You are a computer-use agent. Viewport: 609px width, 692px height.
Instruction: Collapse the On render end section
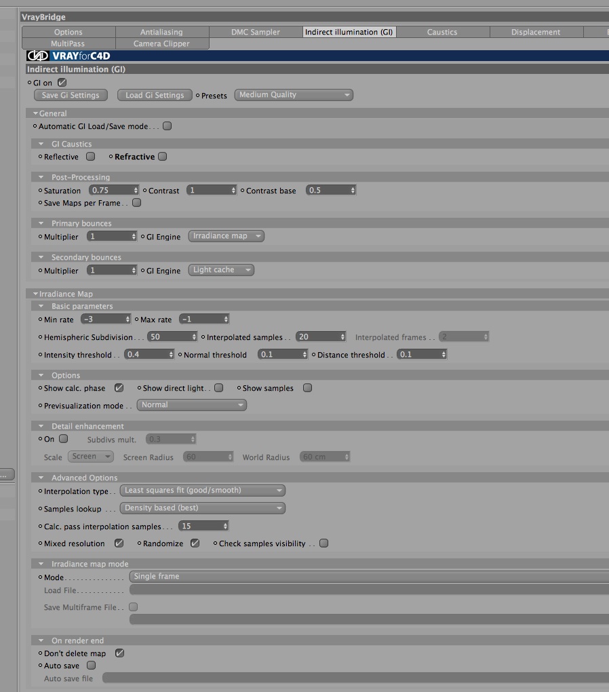coord(41,640)
